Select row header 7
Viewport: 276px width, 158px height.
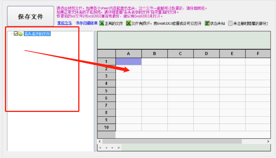(107, 105)
